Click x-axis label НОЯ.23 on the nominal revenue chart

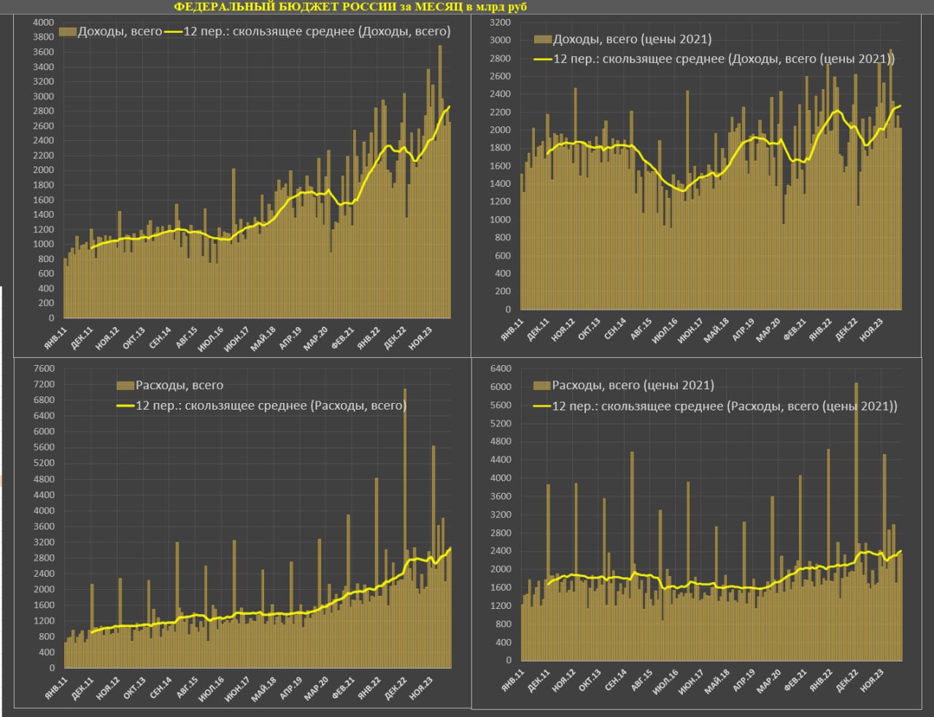(420, 337)
